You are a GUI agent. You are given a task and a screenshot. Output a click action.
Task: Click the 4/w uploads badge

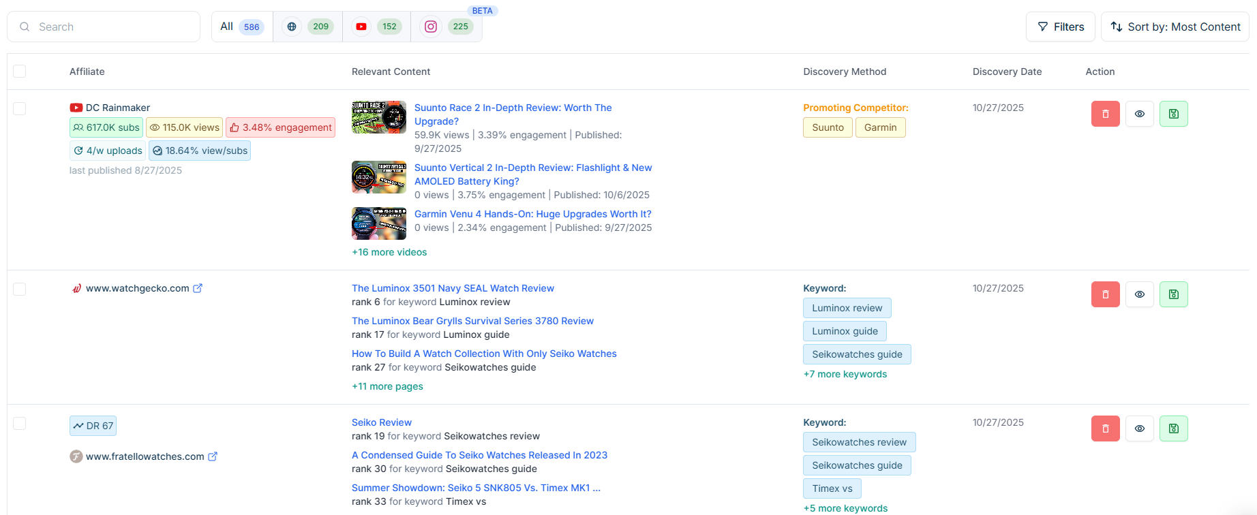point(108,151)
